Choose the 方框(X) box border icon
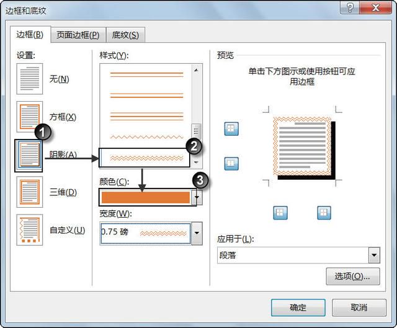 [x=30, y=117]
